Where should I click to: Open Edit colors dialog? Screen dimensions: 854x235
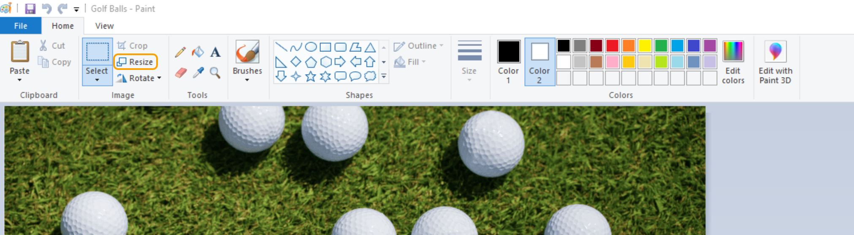(733, 62)
